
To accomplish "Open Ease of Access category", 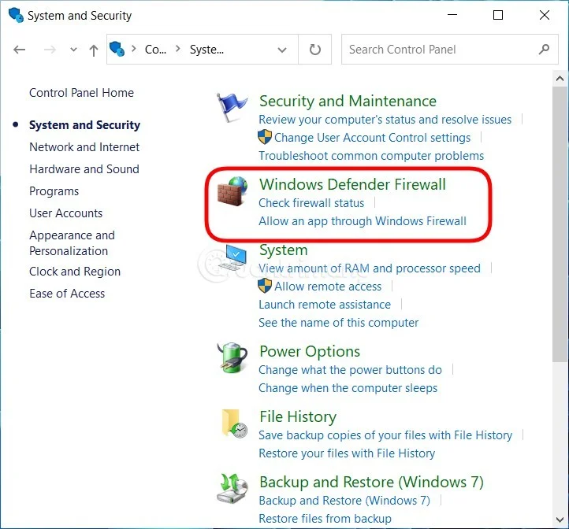I will (67, 294).
